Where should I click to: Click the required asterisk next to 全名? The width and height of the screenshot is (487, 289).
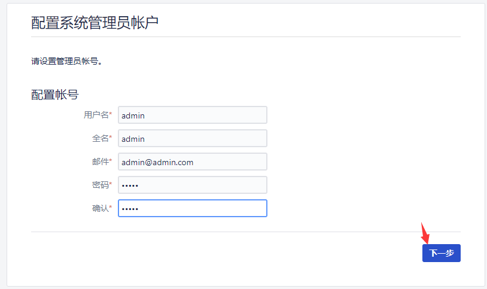click(x=111, y=137)
